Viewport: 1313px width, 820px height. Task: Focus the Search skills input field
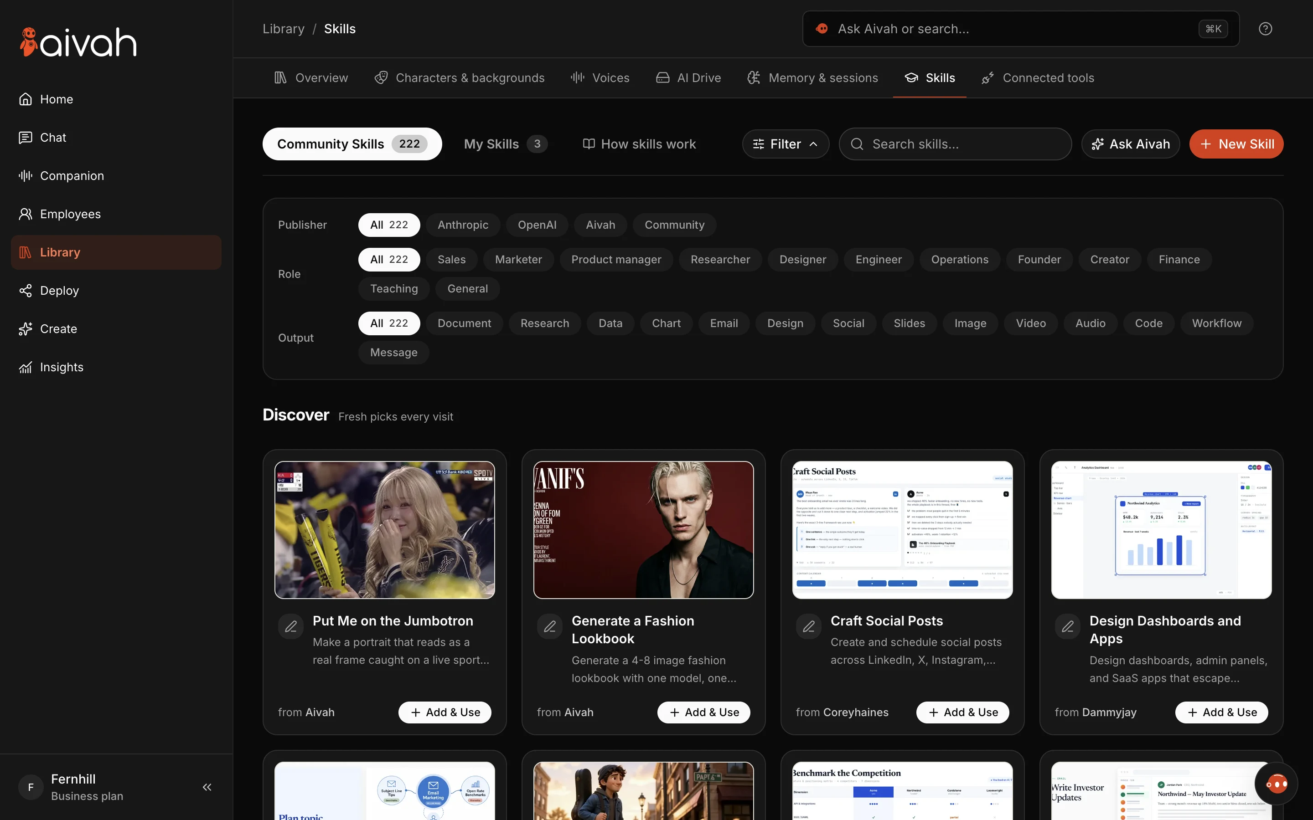[x=955, y=143]
